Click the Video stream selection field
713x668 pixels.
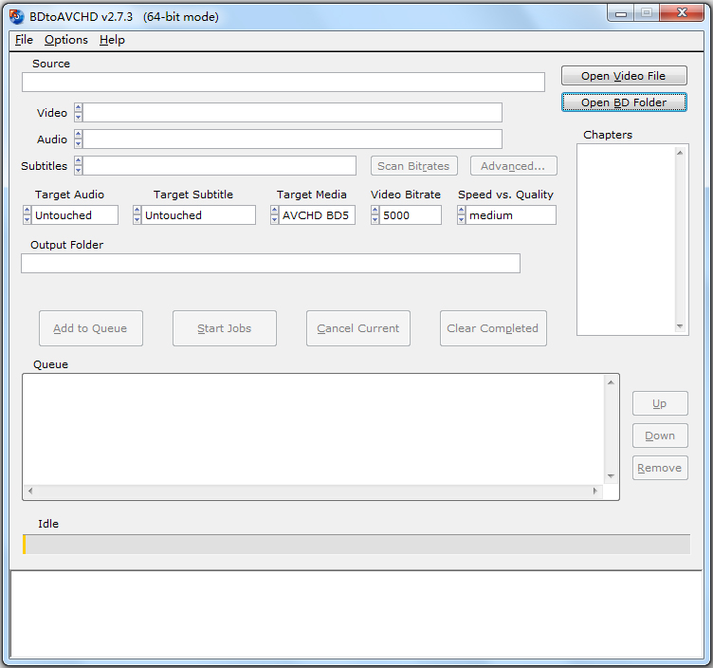(x=292, y=112)
